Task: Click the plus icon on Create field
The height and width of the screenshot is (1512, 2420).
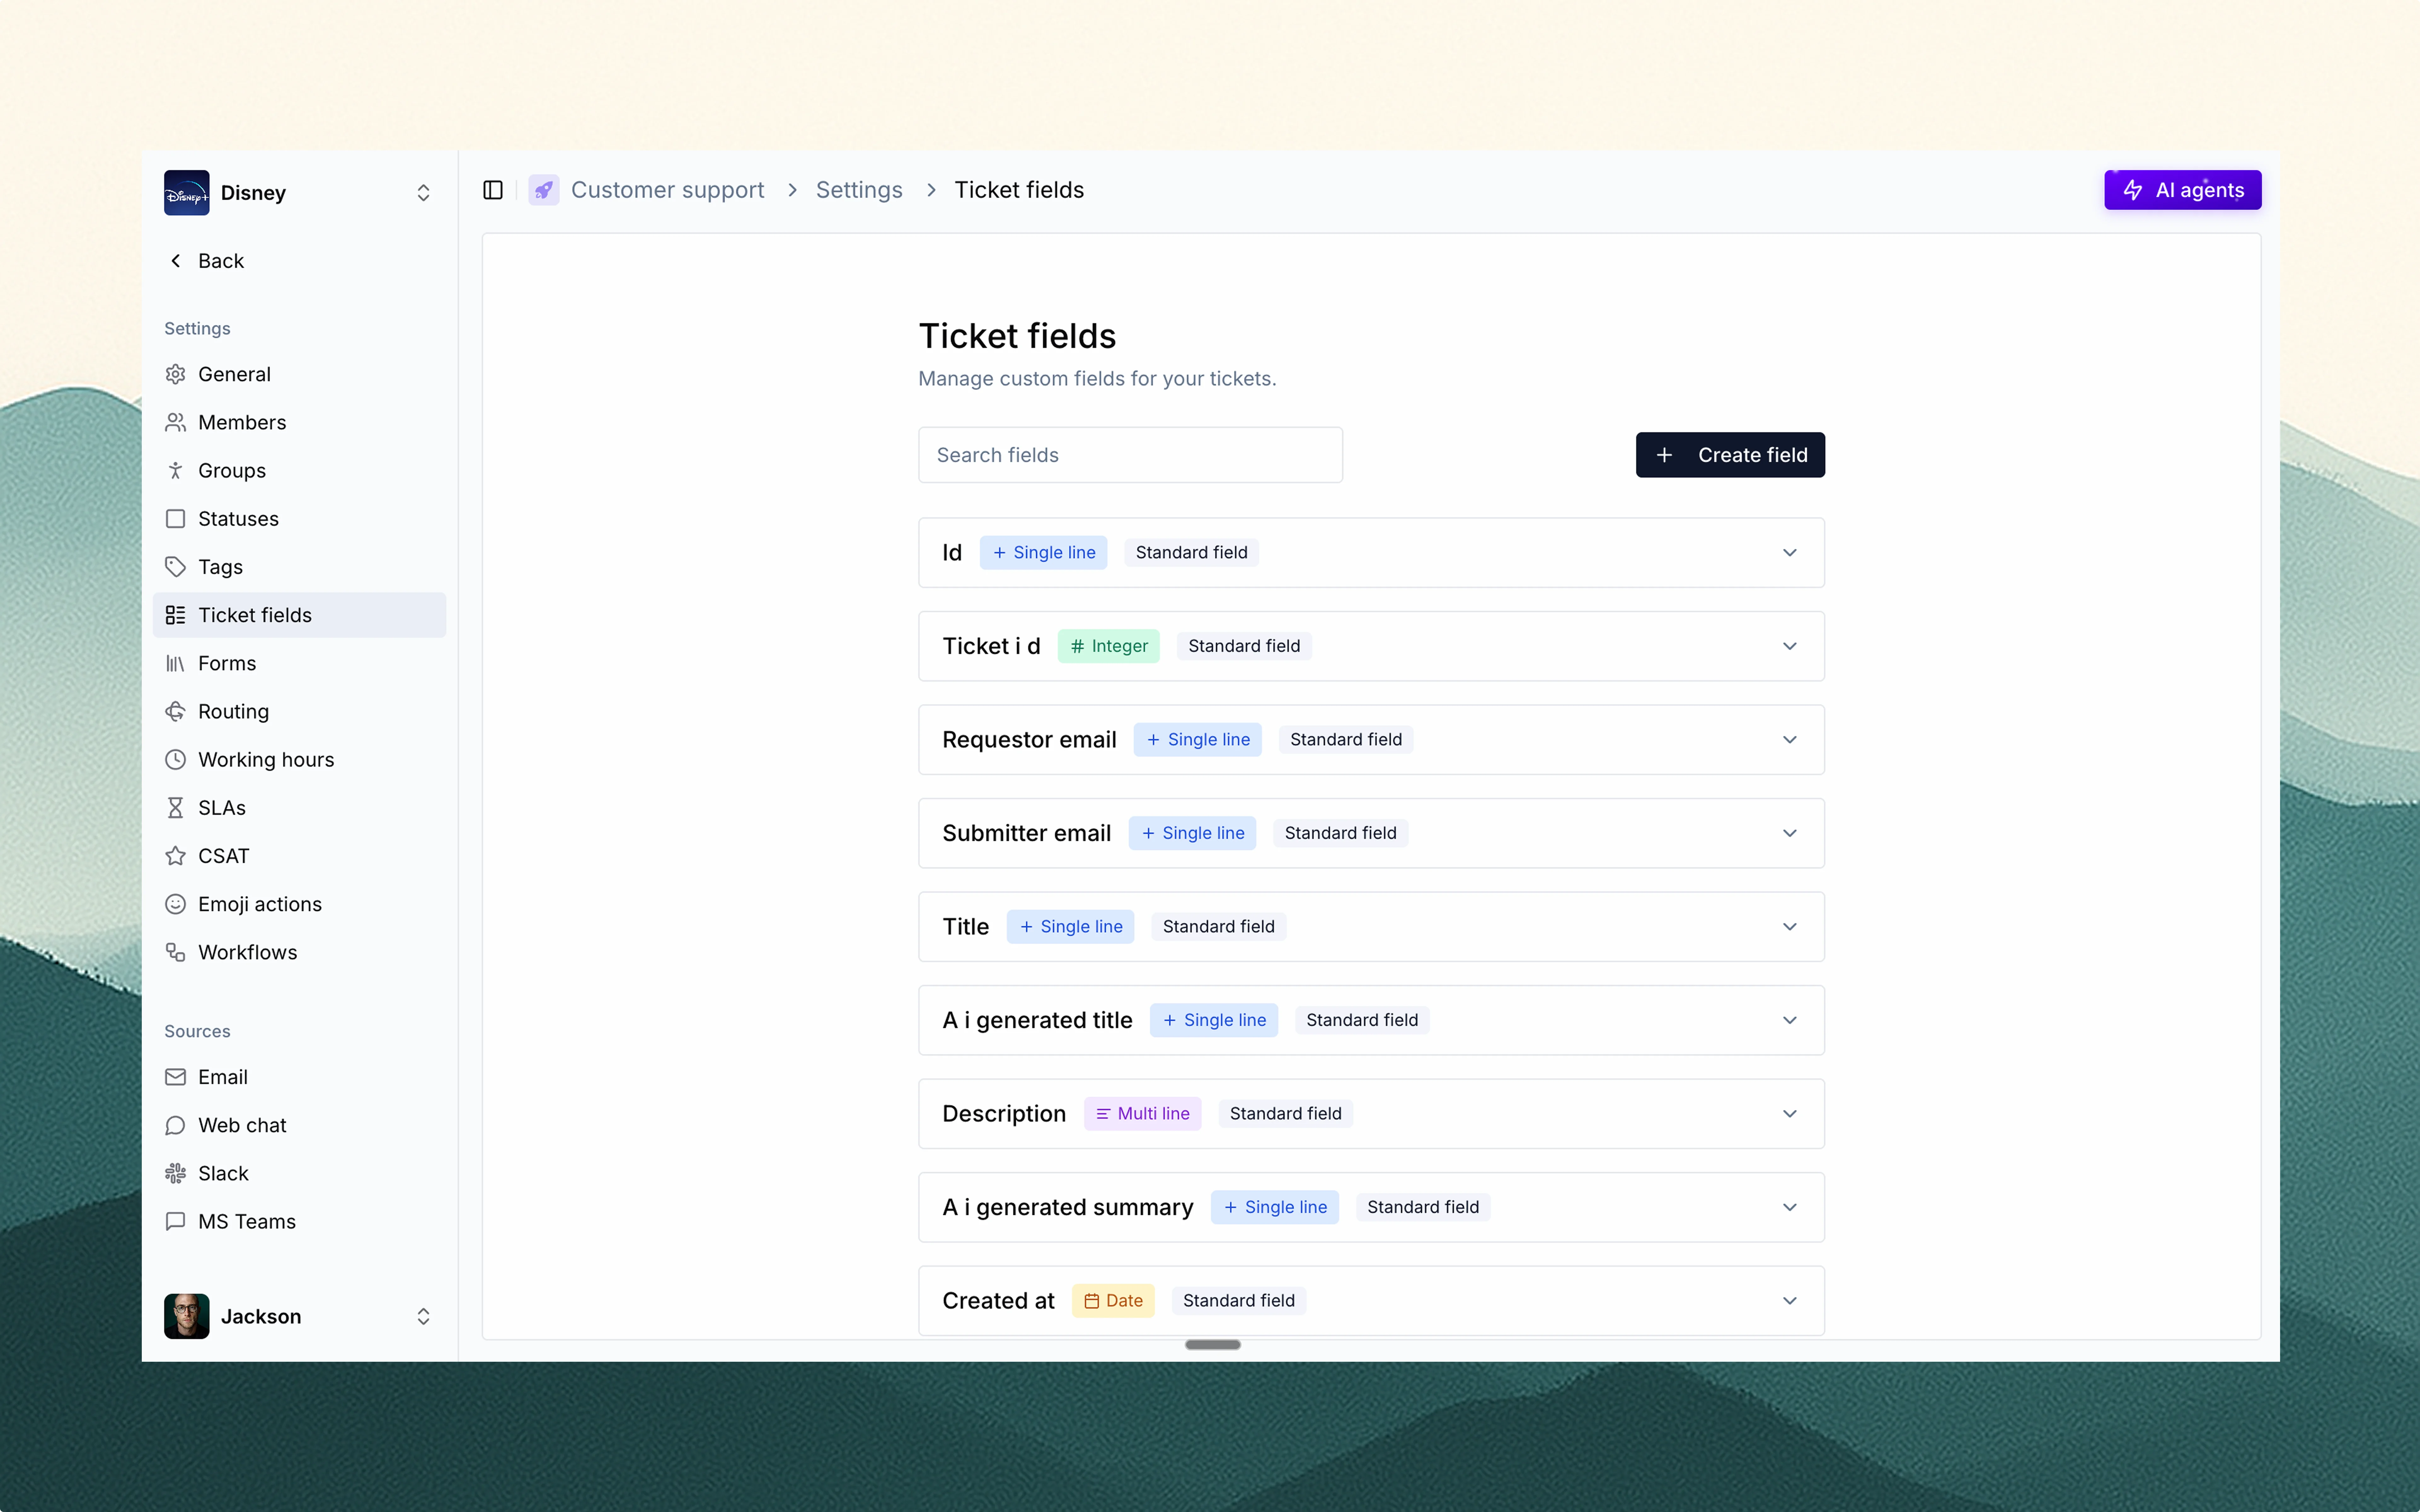Action: pyautogui.click(x=1665, y=455)
